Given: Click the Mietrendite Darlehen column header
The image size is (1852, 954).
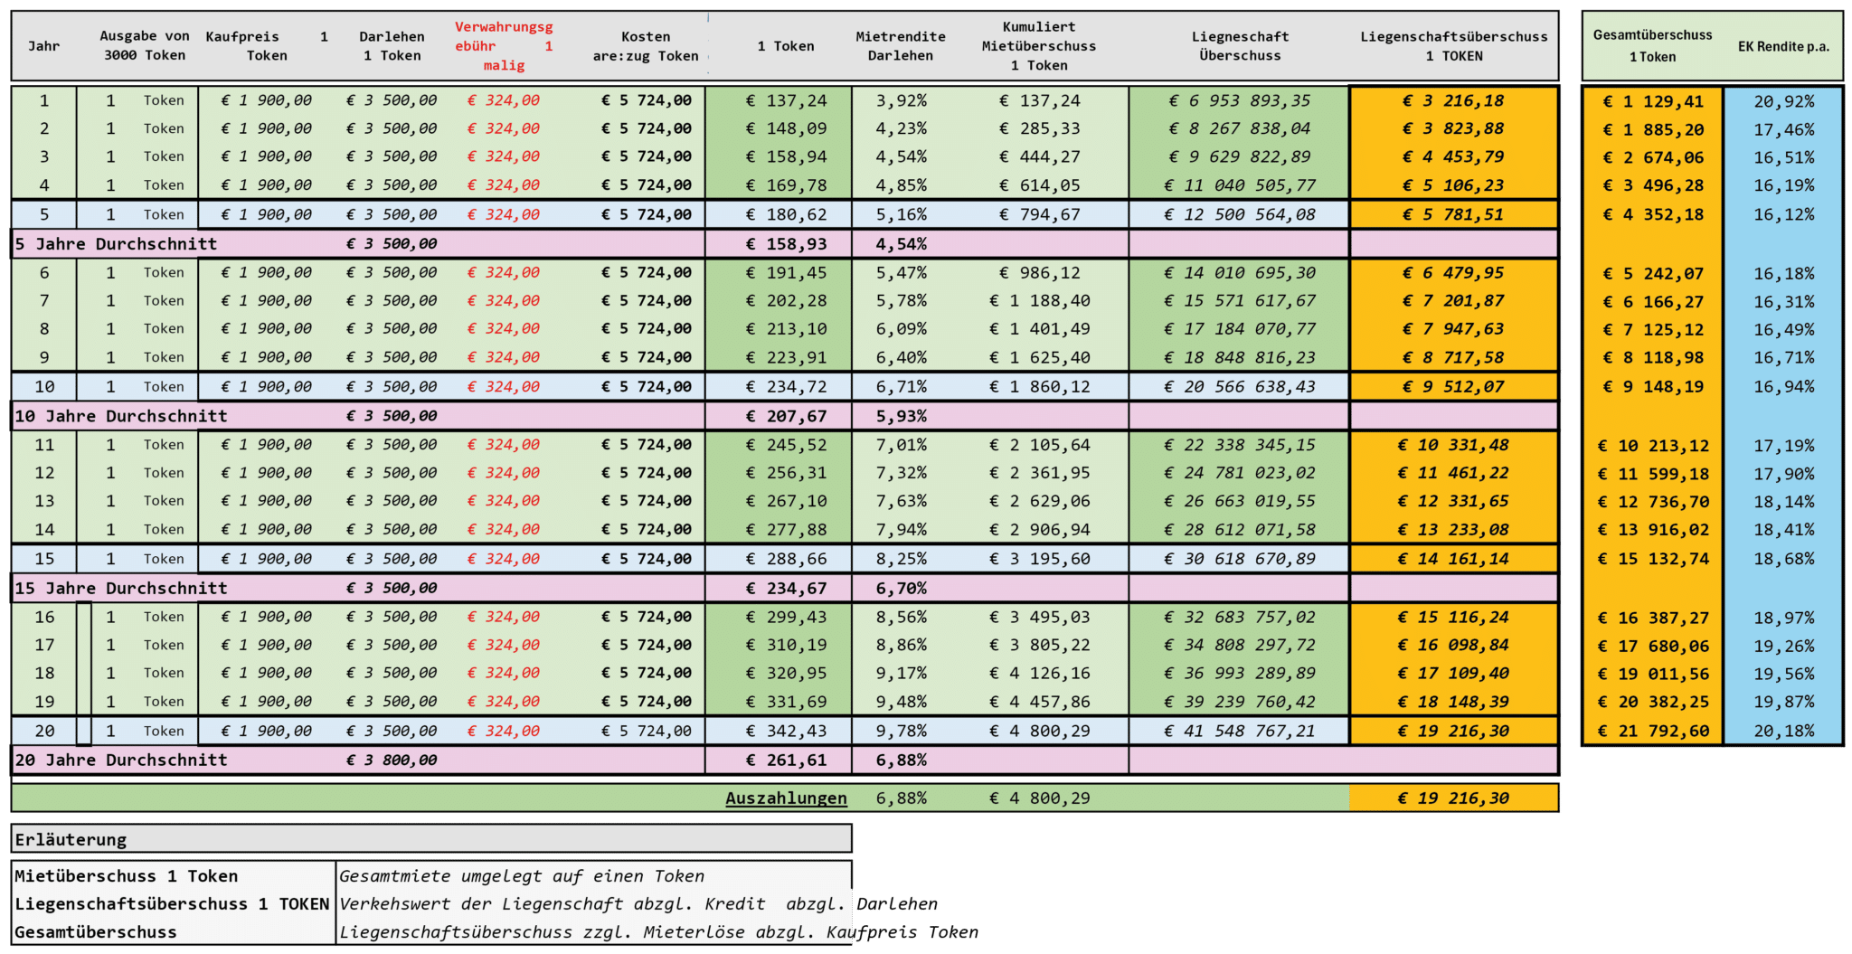Looking at the screenshot, I should 900,46.
